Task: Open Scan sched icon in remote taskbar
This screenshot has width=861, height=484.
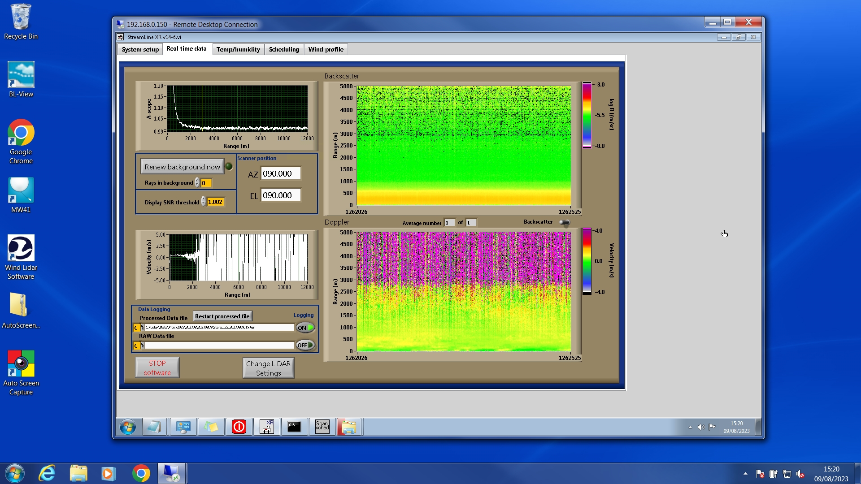Action: coord(322,426)
